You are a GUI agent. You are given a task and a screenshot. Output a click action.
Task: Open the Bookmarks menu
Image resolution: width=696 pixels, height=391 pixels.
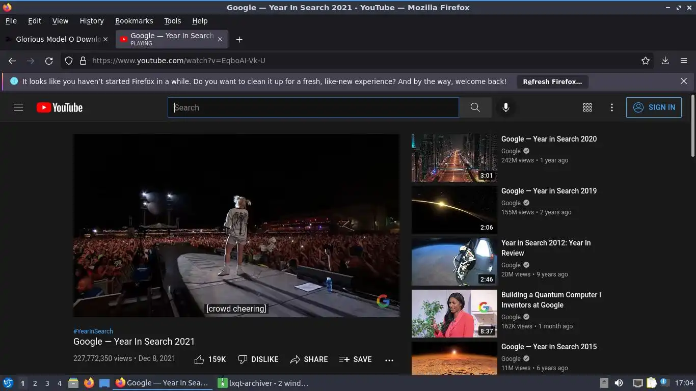click(134, 21)
